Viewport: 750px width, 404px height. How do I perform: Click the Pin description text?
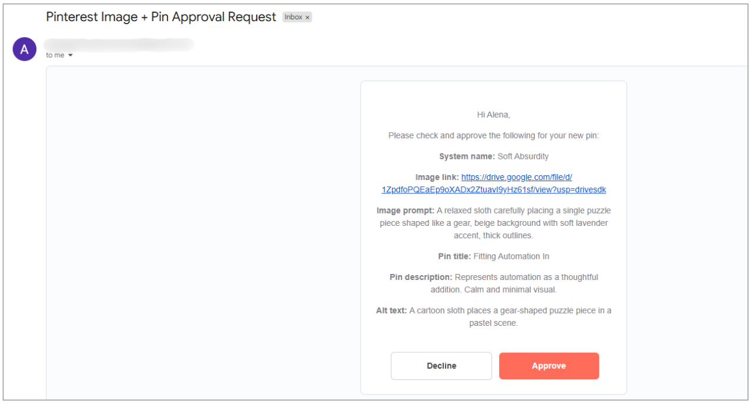point(494,283)
